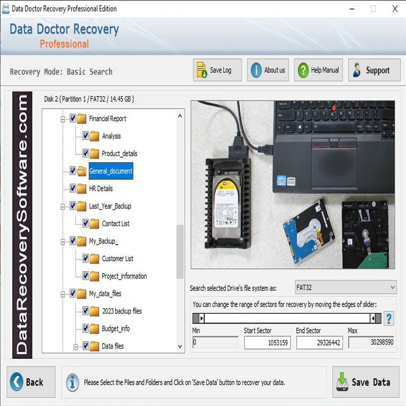Collapse the Financial Report tree node
This screenshot has width=406, height=406.
[x=62, y=119]
